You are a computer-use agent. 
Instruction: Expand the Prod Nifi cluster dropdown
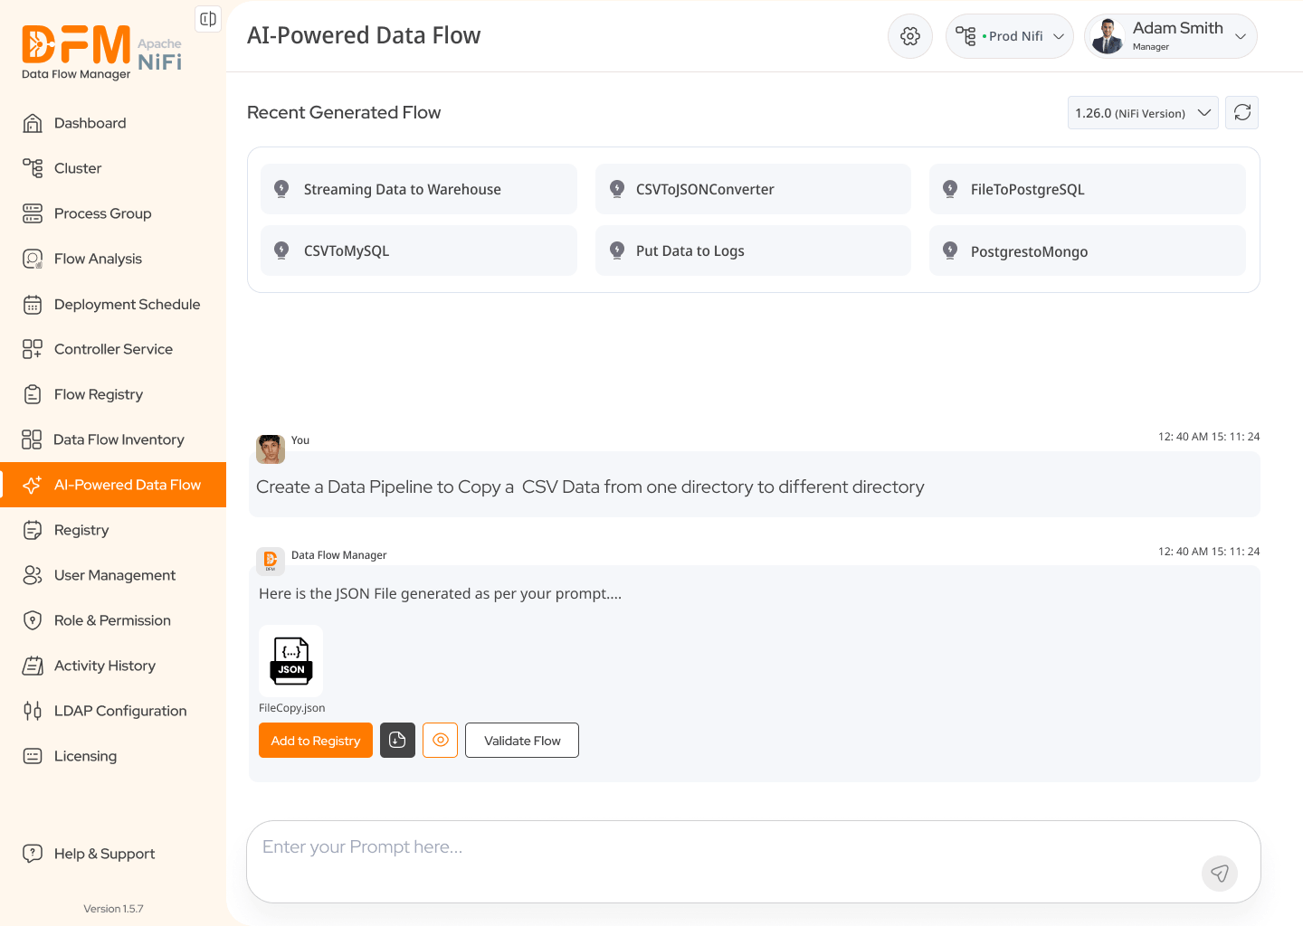pyautogui.click(x=1010, y=36)
